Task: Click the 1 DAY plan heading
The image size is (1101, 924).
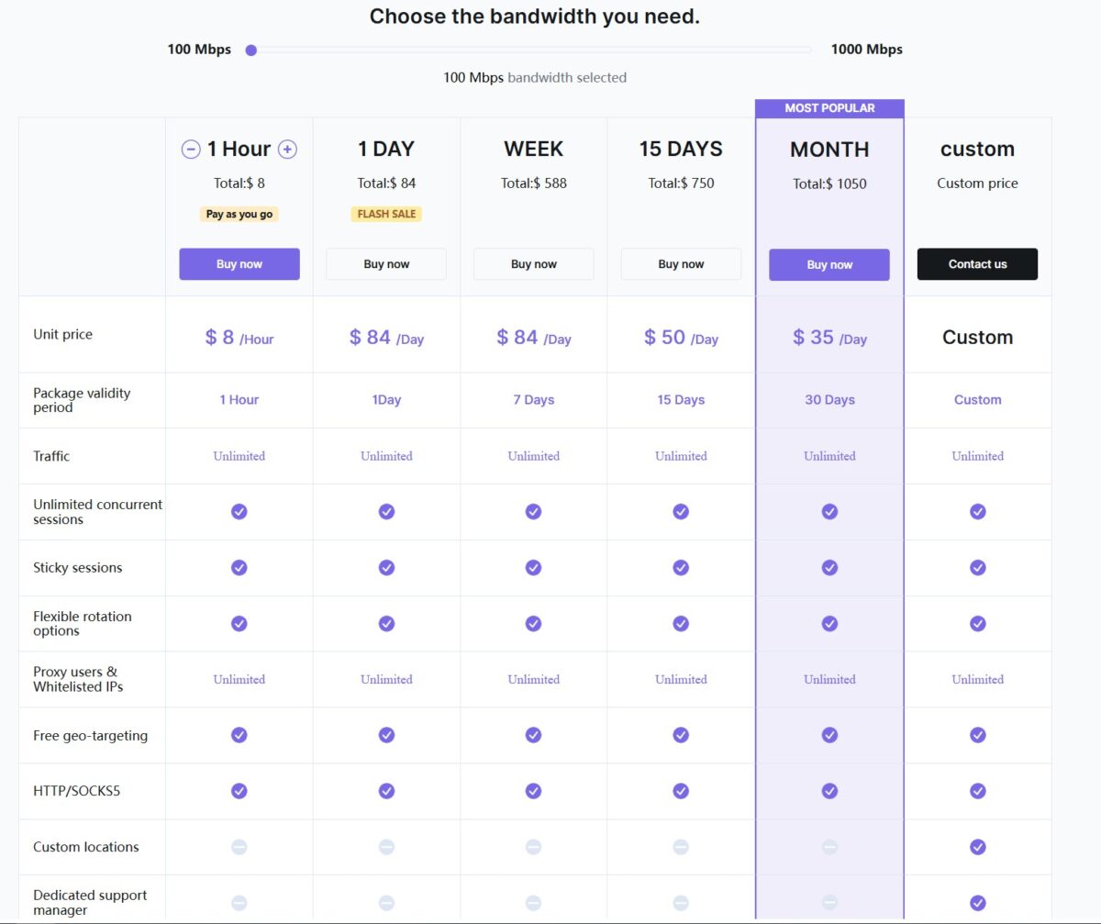Action: 386,149
